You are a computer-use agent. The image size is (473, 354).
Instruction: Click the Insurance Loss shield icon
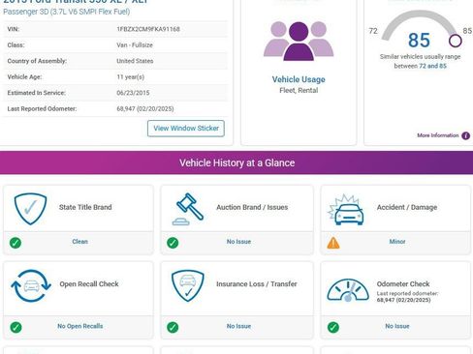188,285
